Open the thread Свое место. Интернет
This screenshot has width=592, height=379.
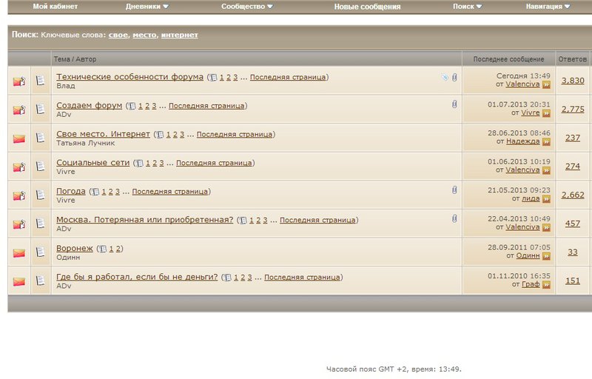(x=103, y=135)
